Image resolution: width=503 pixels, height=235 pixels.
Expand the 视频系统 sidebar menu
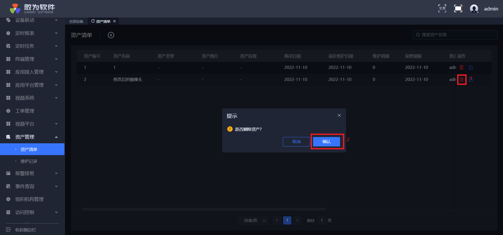tap(32, 98)
